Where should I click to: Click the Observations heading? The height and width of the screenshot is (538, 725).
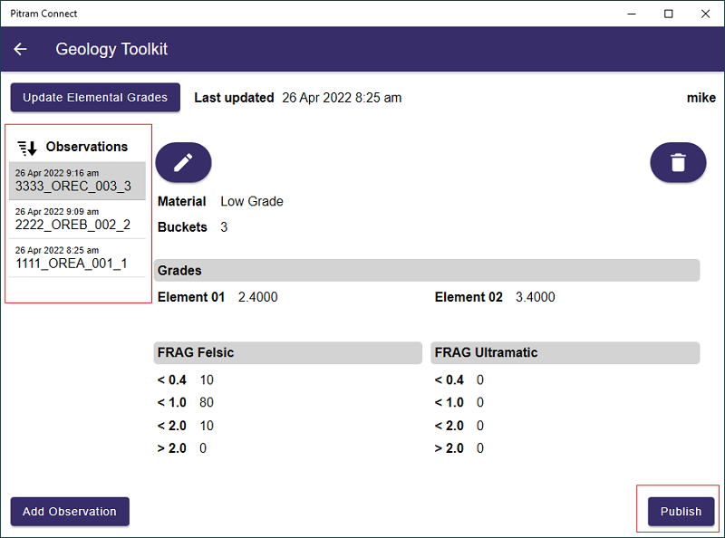pos(86,147)
